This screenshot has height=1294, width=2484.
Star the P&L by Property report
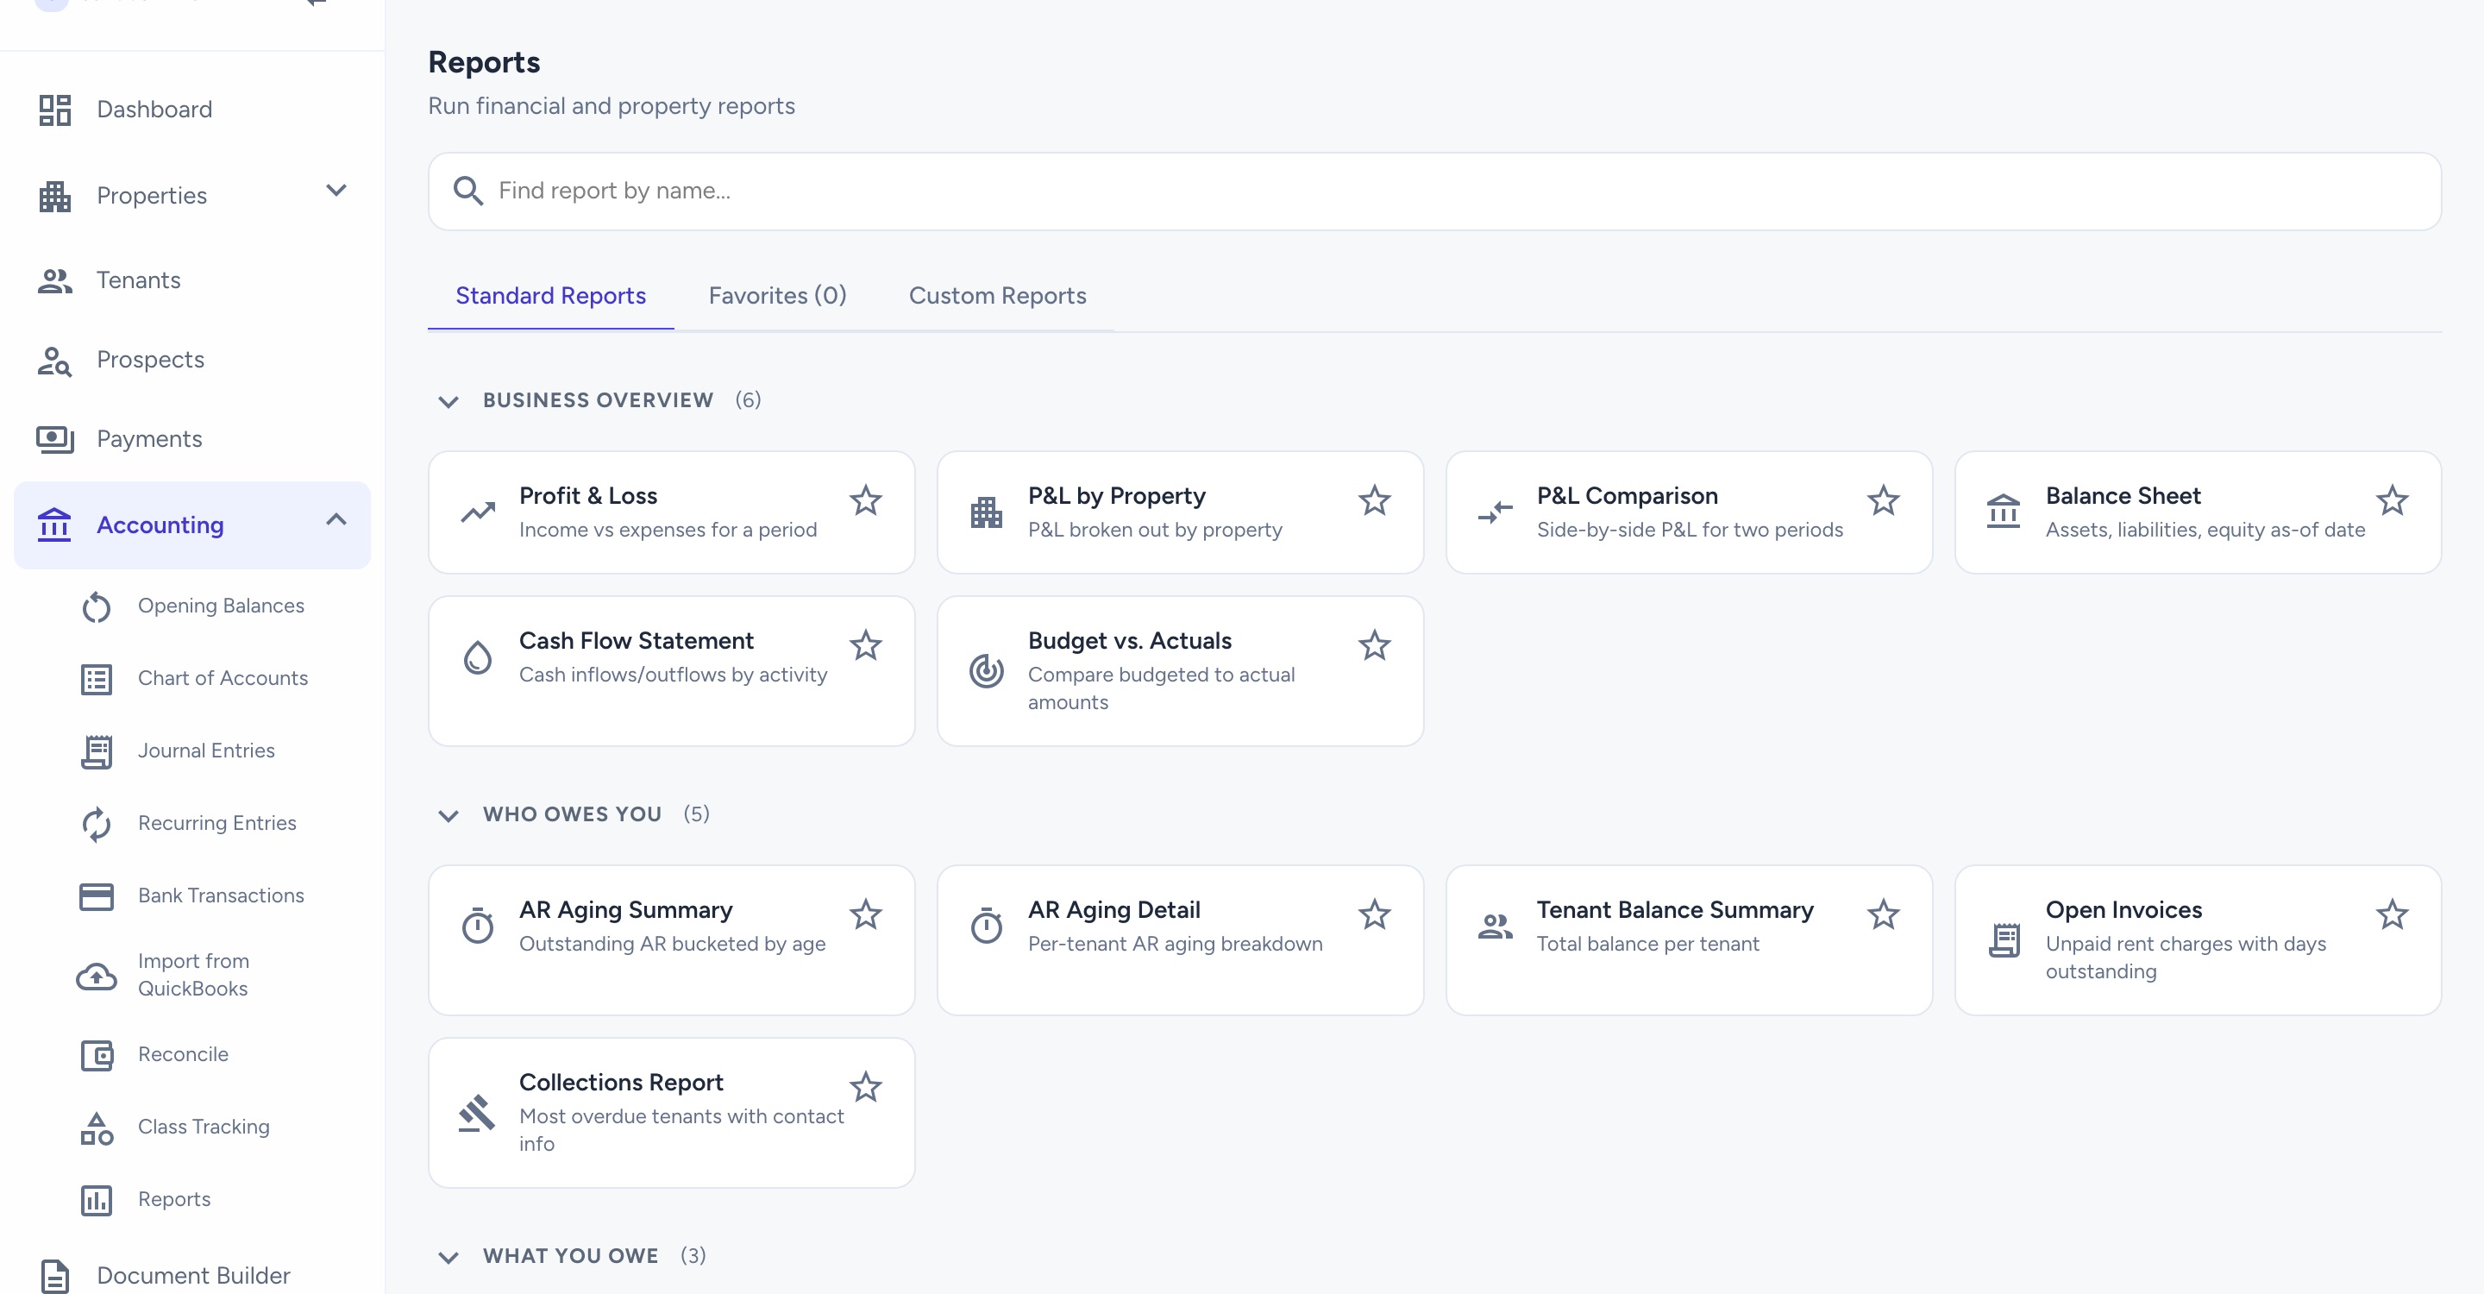1375,500
